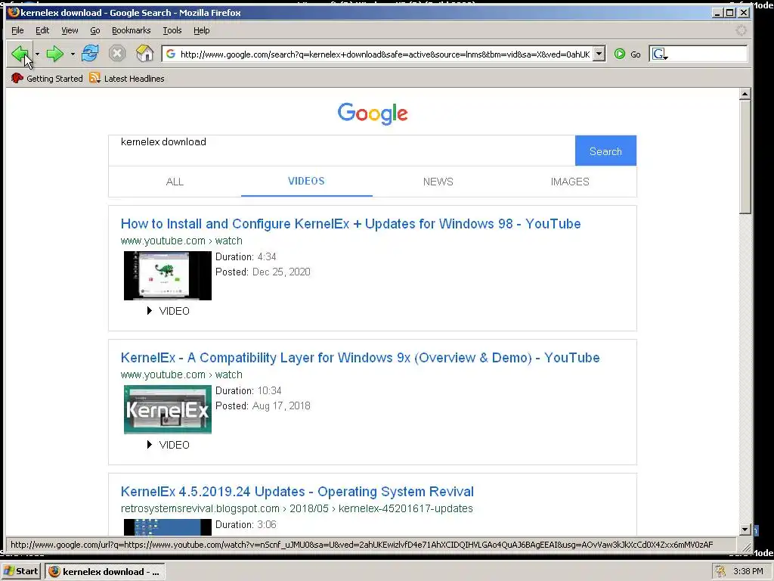This screenshot has height=581, width=774.
Task: Open the Bookmarks menu
Action: [x=132, y=30]
